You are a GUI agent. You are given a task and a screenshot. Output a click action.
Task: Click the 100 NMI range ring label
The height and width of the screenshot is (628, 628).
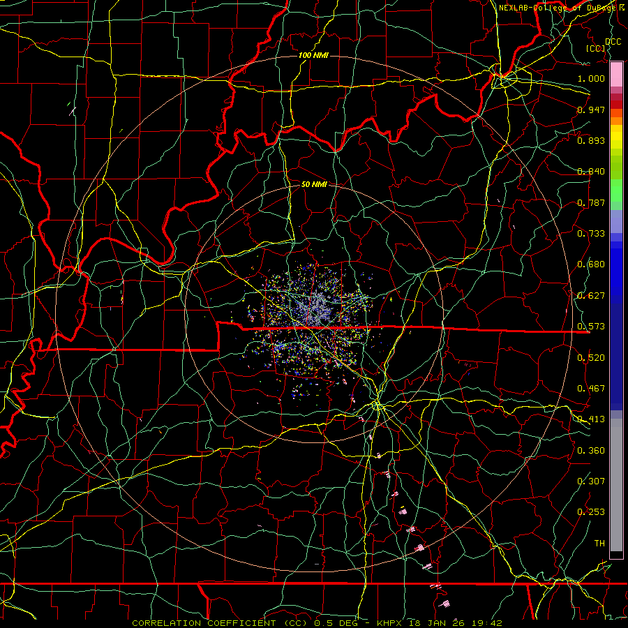tap(313, 55)
